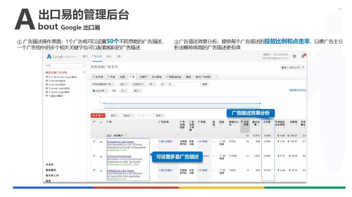This screenshot has width=352, height=197.
Task: Click approval bubble icon in 591-impressions row
Action: [221, 170]
